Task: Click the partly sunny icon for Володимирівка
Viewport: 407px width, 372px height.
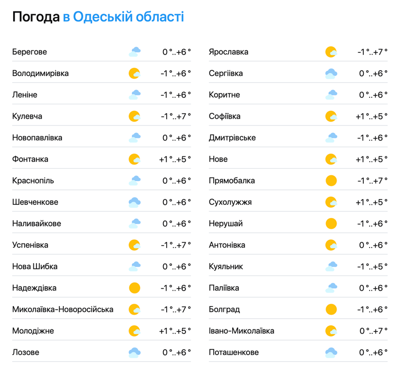Action: point(135,74)
